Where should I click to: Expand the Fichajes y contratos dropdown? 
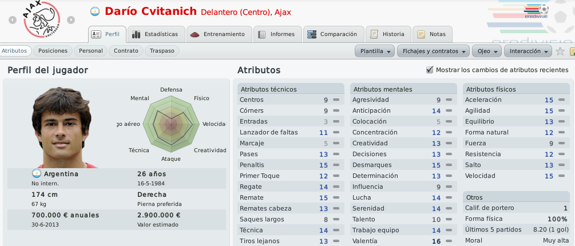coord(433,51)
